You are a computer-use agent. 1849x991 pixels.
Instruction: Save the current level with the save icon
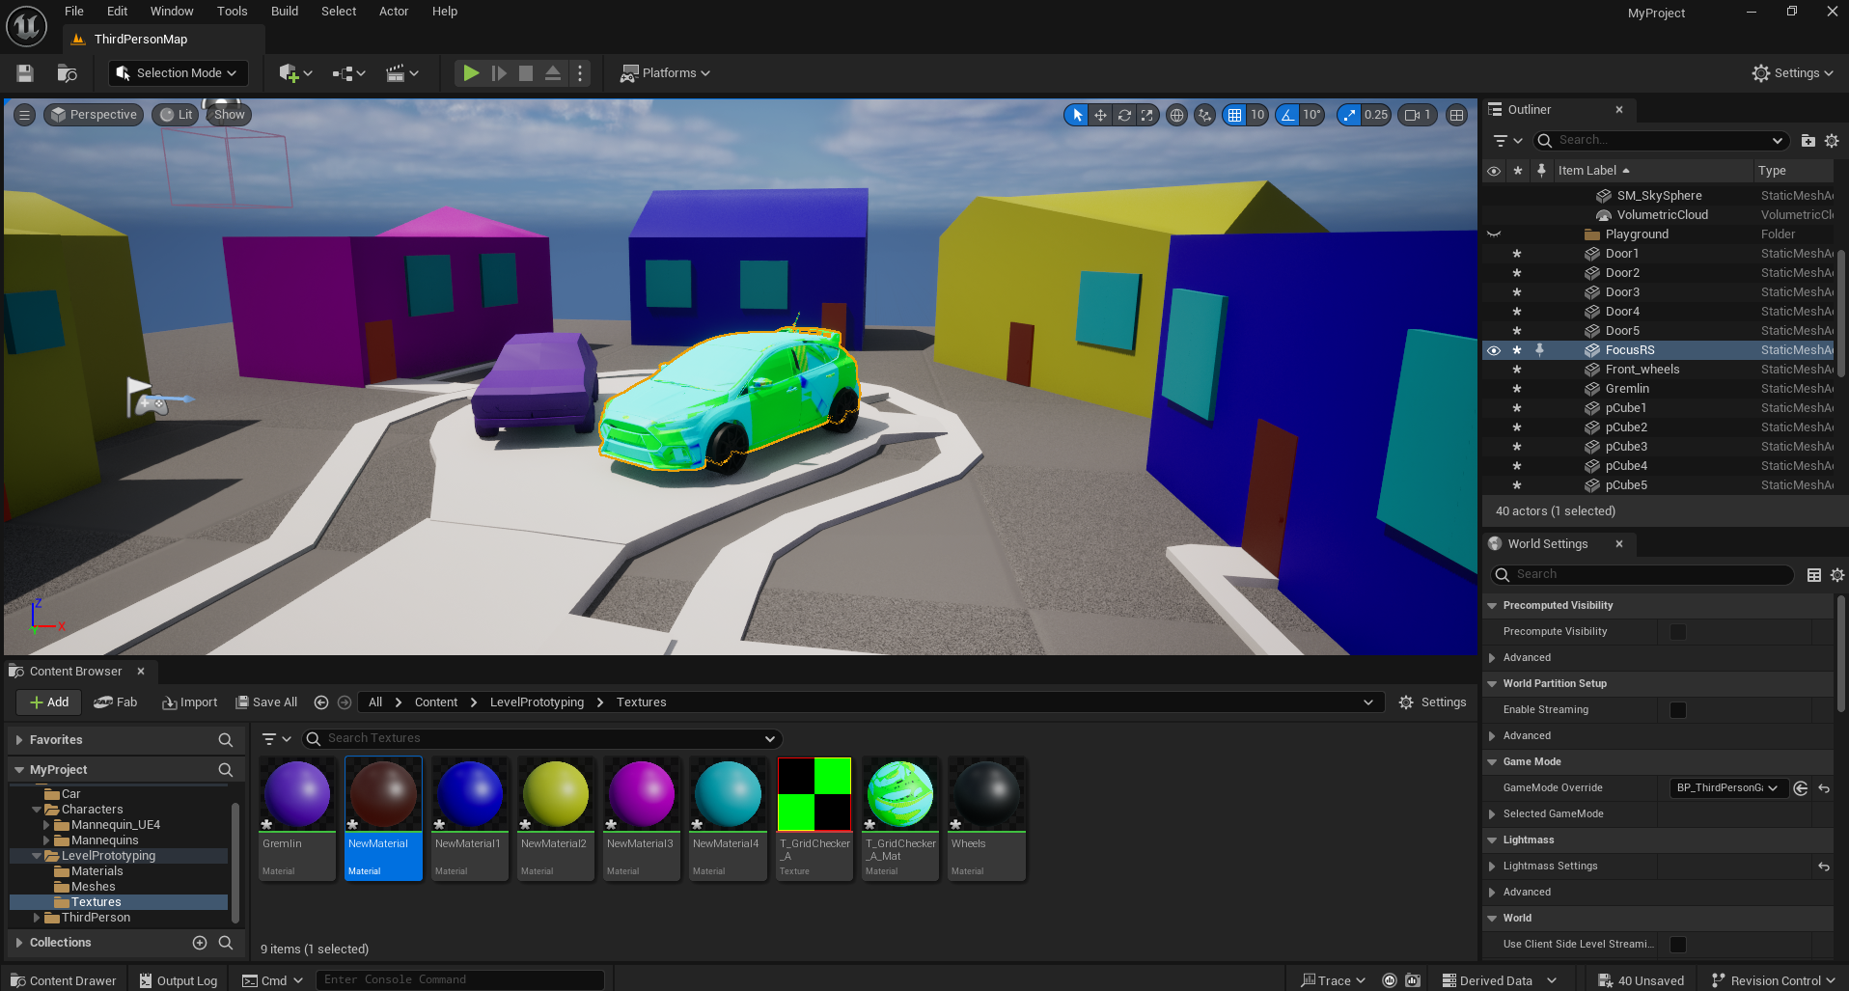click(x=23, y=72)
